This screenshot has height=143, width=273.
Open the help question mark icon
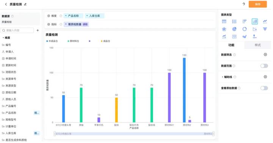pos(244,4)
